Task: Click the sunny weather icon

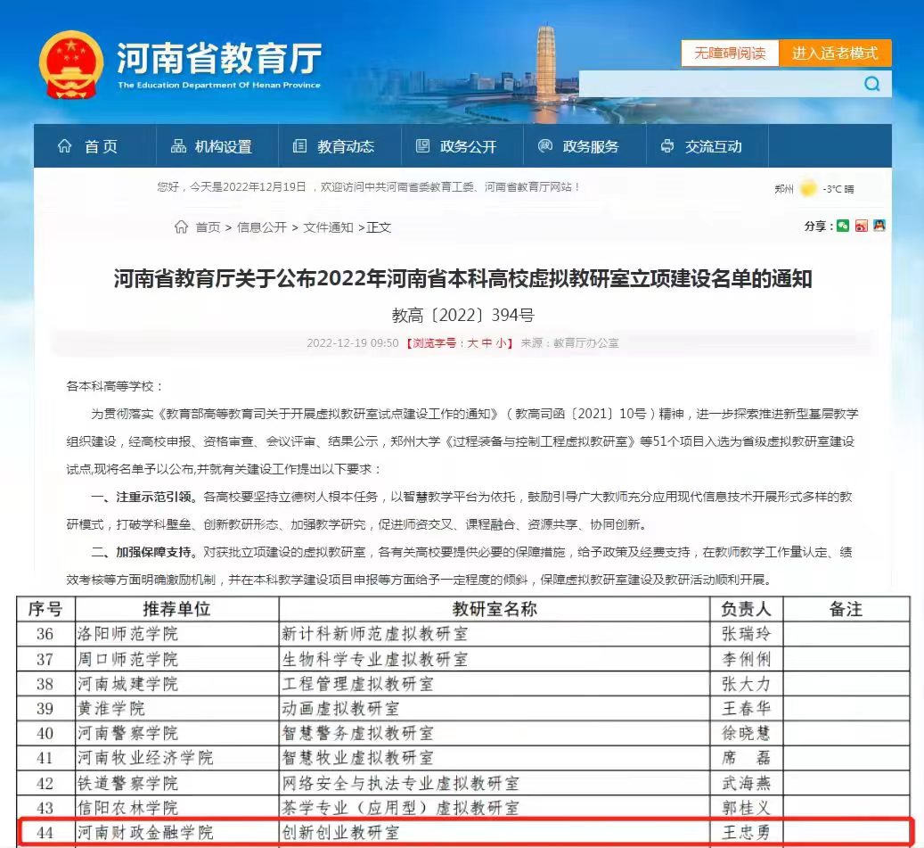Action: click(808, 188)
